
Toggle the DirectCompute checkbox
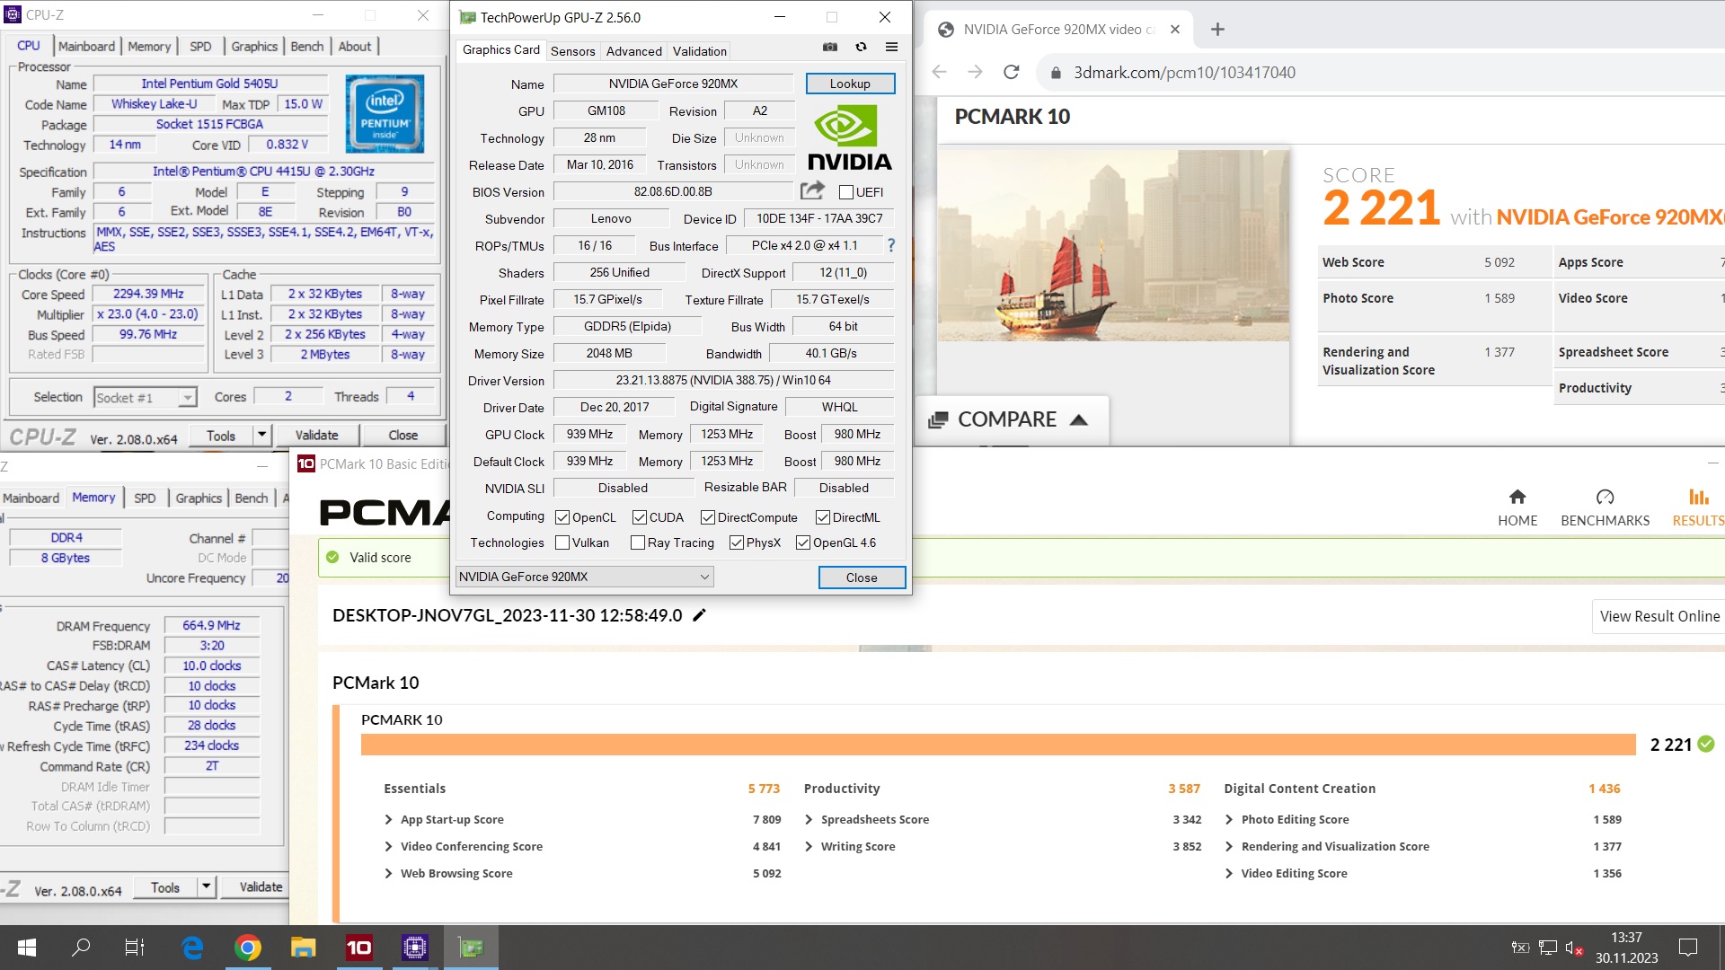click(x=708, y=517)
